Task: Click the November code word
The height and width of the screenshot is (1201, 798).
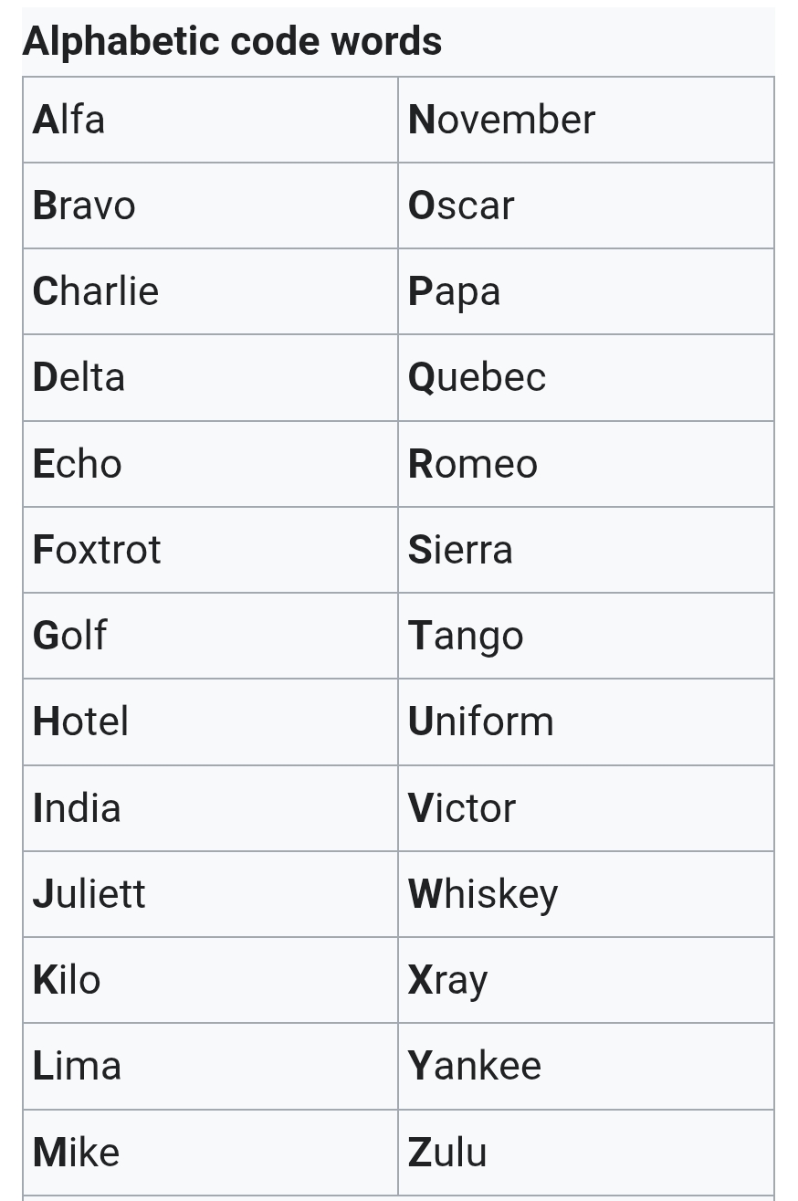Action: pos(502,120)
